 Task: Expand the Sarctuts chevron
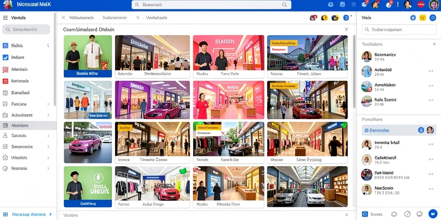pos(48,135)
